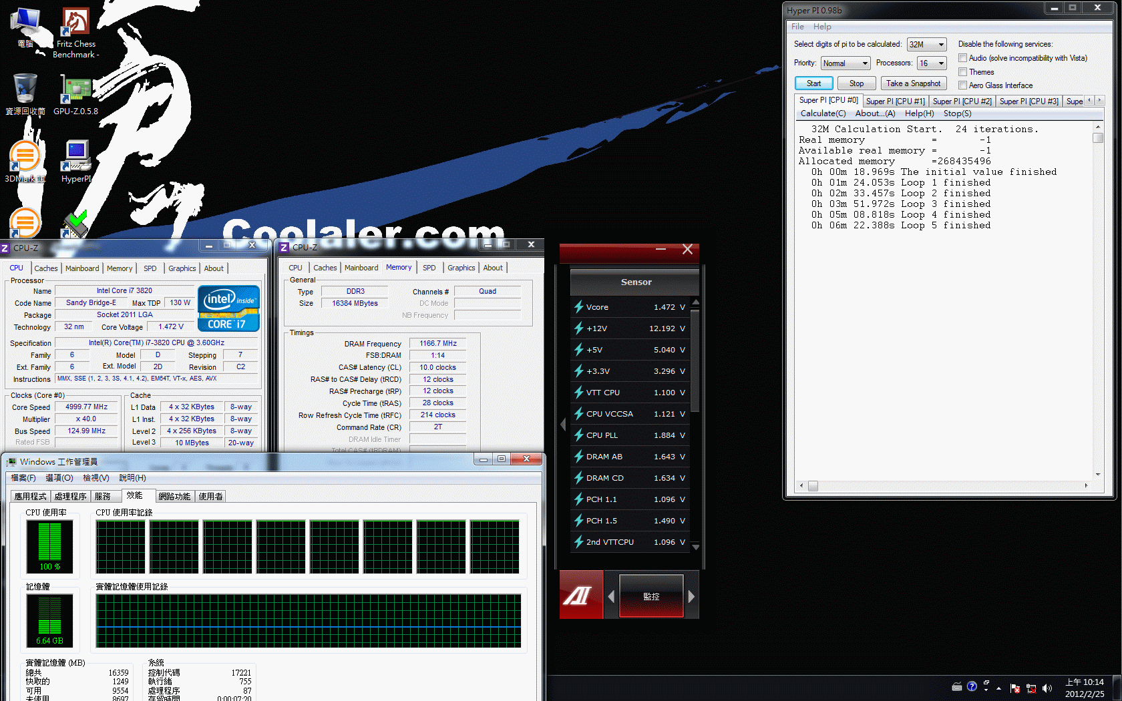Select the SPD tab in Memory CPU-Z window
The height and width of the screenshot is (701, 1122).
click(x=429, y=268)
